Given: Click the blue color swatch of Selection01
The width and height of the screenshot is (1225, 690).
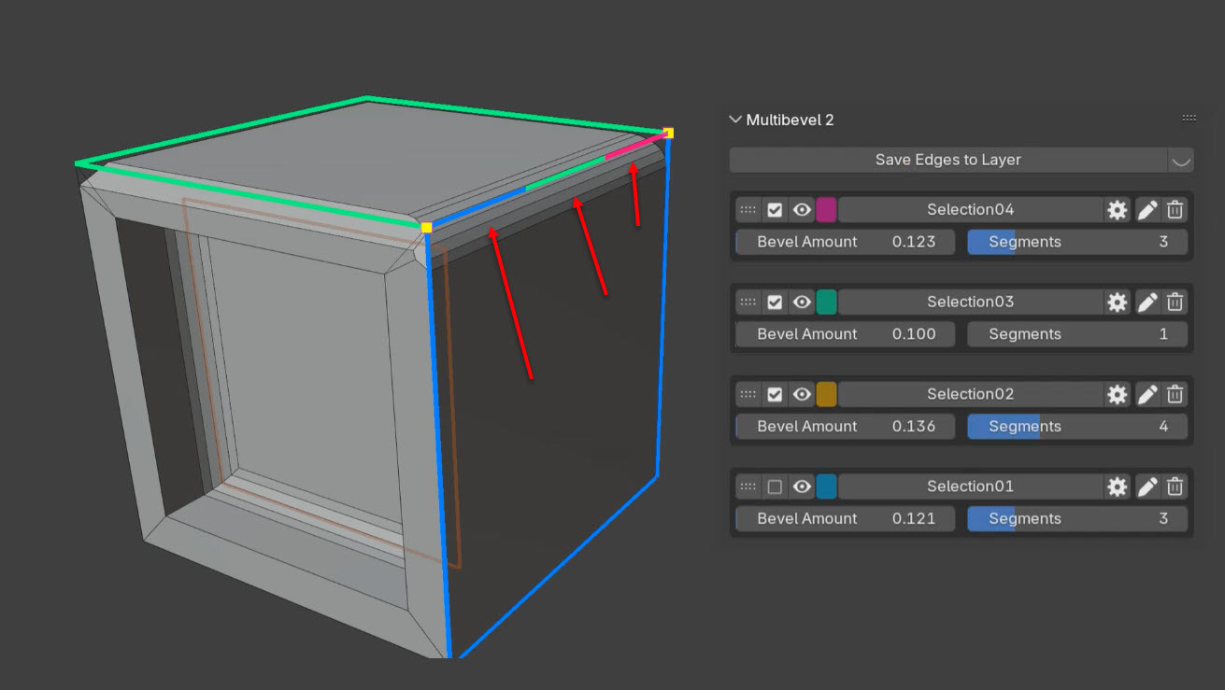Looking at the screenshot, I should [x=826, y=487].
